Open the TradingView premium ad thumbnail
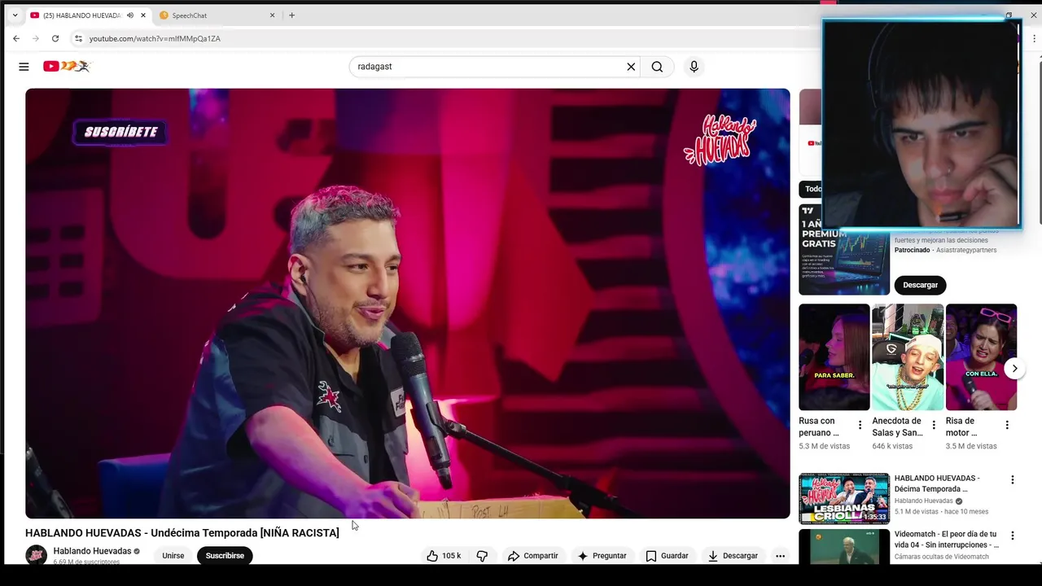 pyautogui.click(x=843, y=249)
